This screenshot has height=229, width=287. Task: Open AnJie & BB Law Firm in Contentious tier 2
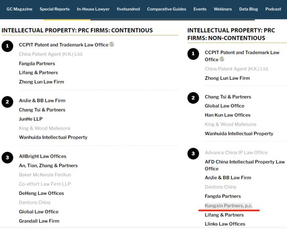[x=42, y=101]
